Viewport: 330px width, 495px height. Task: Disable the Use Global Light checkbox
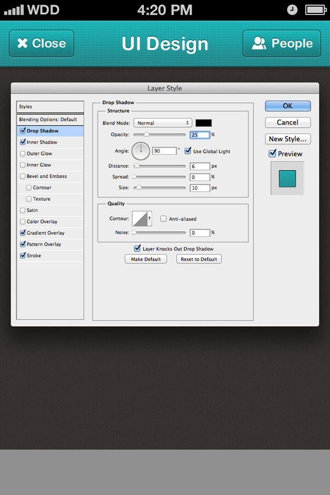coord(188,151)
